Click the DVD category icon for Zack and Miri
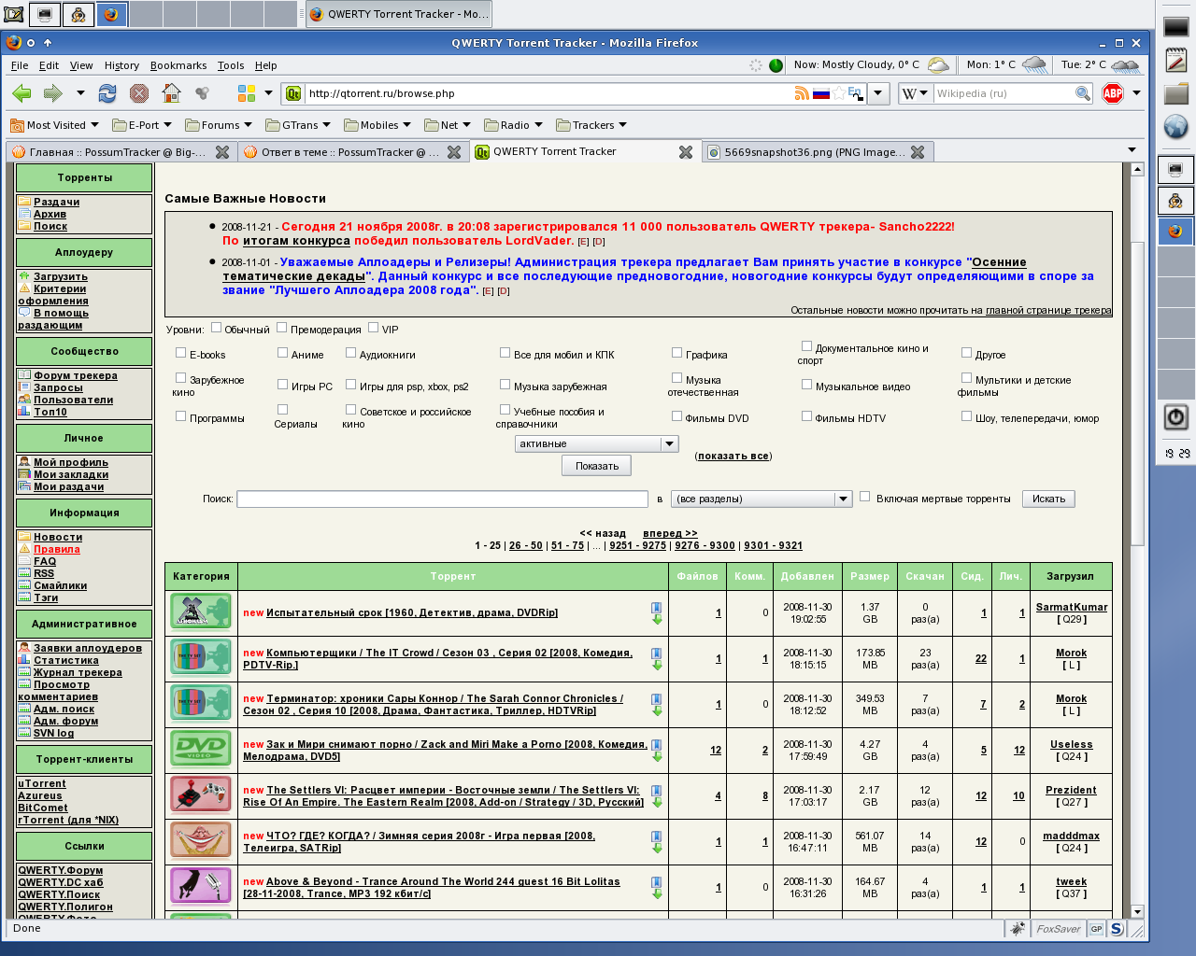Viewport: 1196px width, 956px height. (x=201, y=749)
